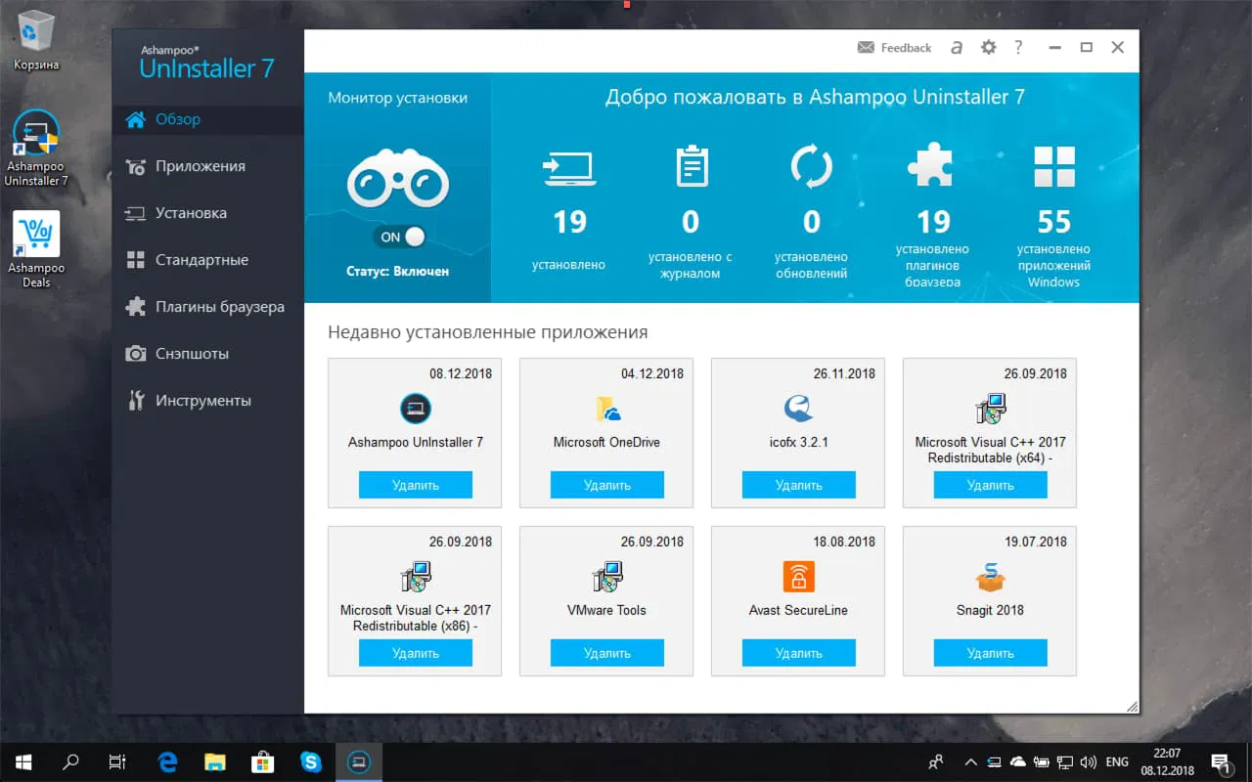The image size is (1252, 782).
Task: Click Удалить under Snagit 2018
Action: pos(989,652)
